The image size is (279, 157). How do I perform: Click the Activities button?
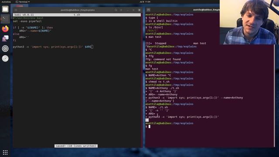click(6, 2)
